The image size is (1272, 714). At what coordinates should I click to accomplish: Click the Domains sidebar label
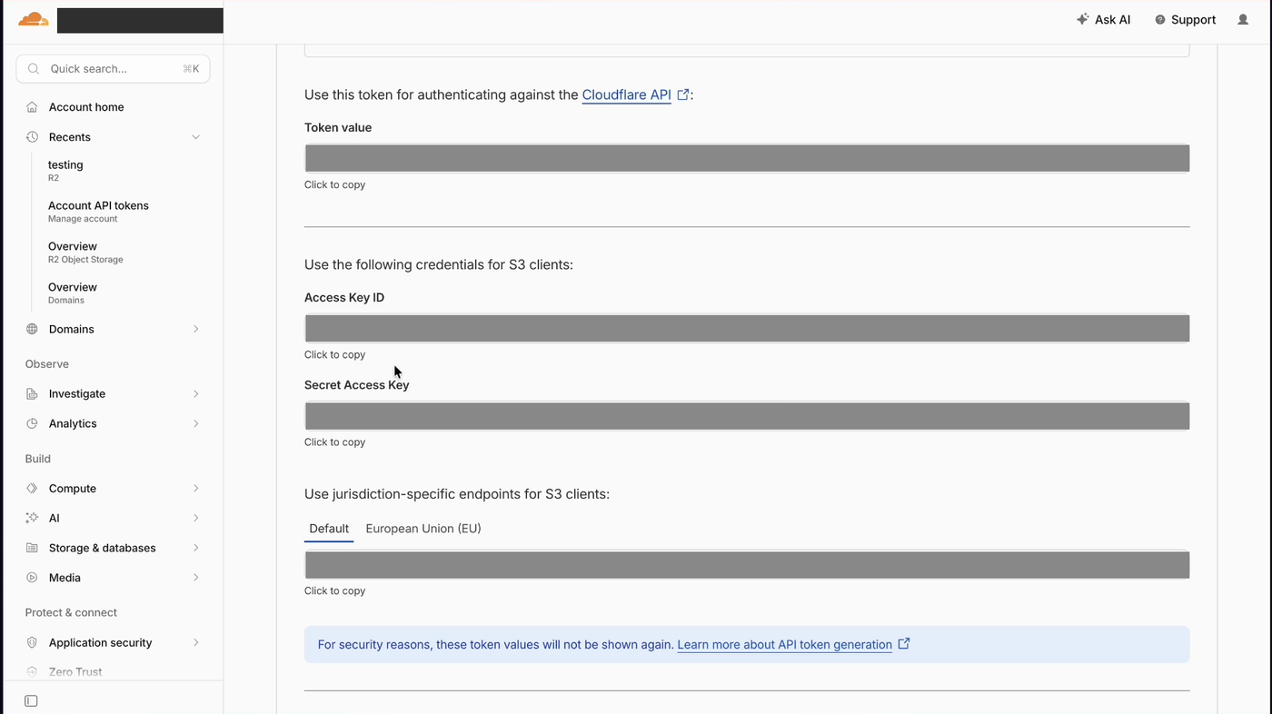coord(72,329)
